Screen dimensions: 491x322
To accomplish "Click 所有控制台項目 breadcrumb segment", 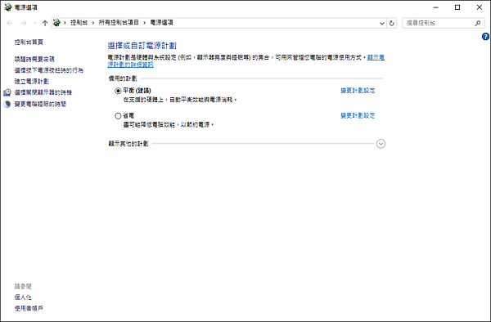I will pos(119,23).
